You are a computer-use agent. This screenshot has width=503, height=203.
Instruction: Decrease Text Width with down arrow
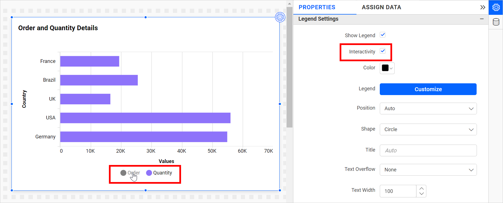point(421,194)
